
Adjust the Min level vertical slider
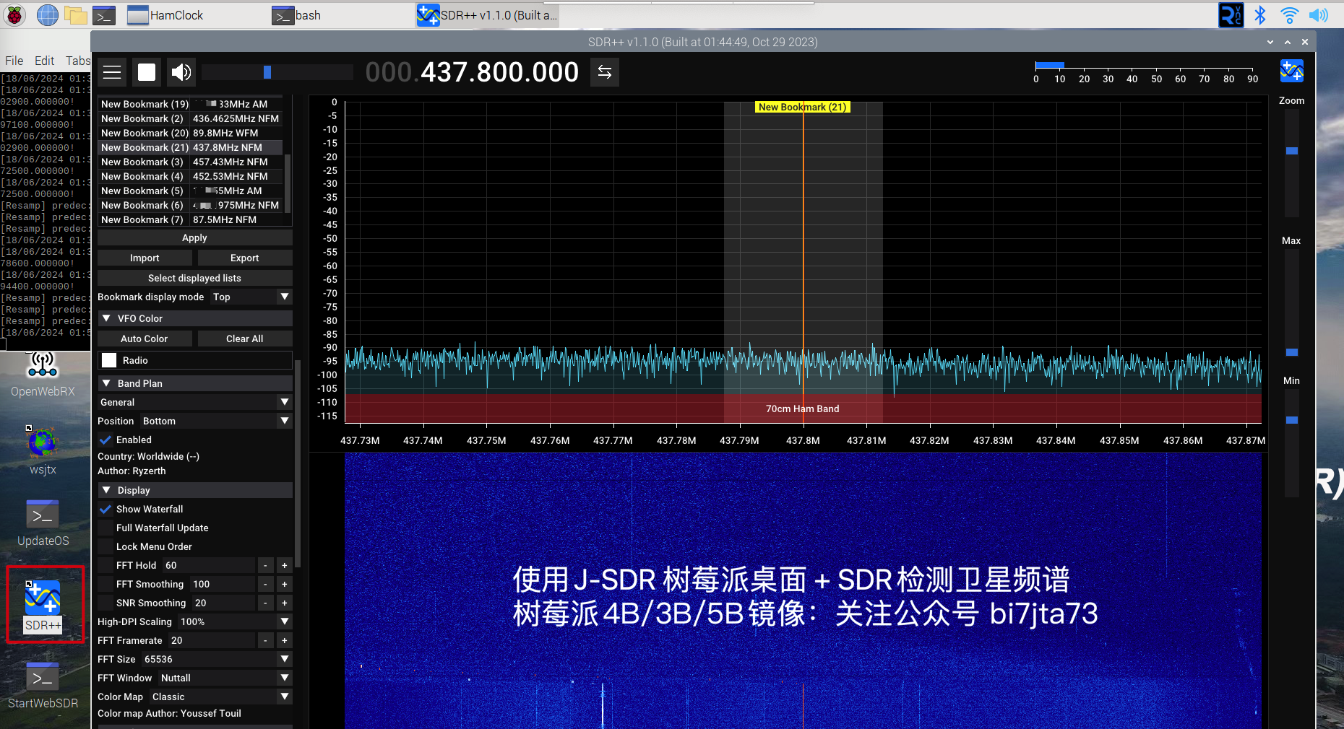[1292, 444]
